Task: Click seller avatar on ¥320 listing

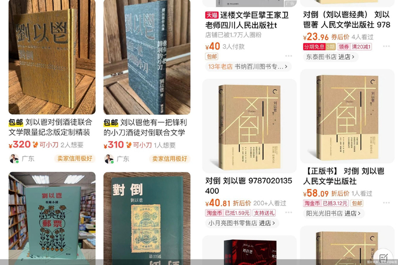Action: tap(14, 159)
